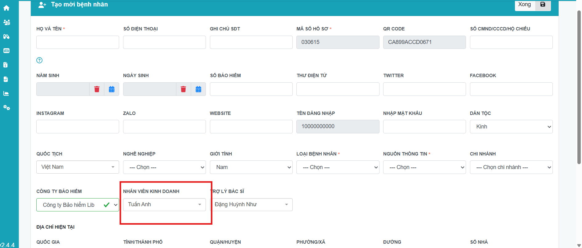Screen dimensions: 582x248
Task: Open Nhân Viên Kinh Doanh dropdown
Action: (164, 205)
